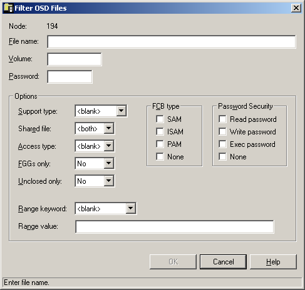Click the Range value text field
This screenshot has height=290, width=305.
tap(175, 227)
